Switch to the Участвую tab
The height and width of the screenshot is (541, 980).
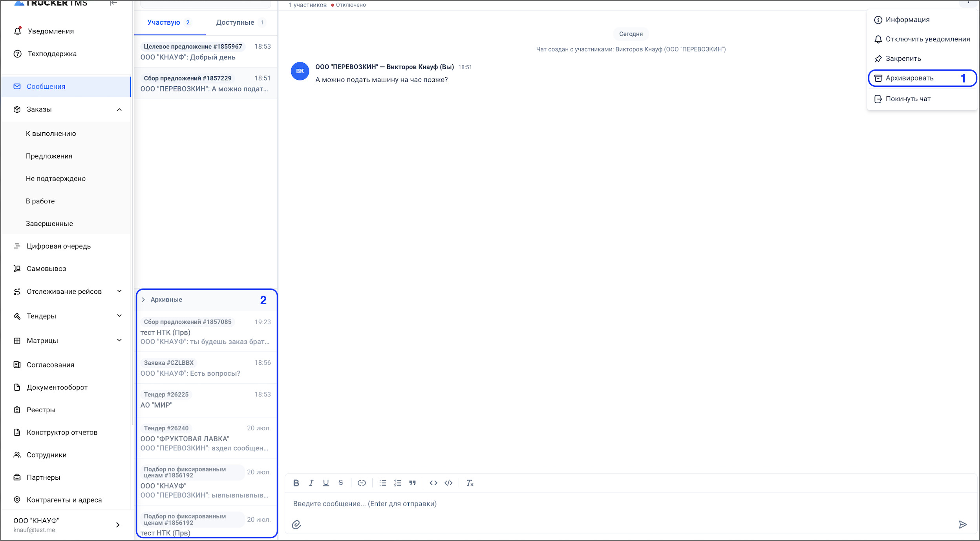[170, 22]
